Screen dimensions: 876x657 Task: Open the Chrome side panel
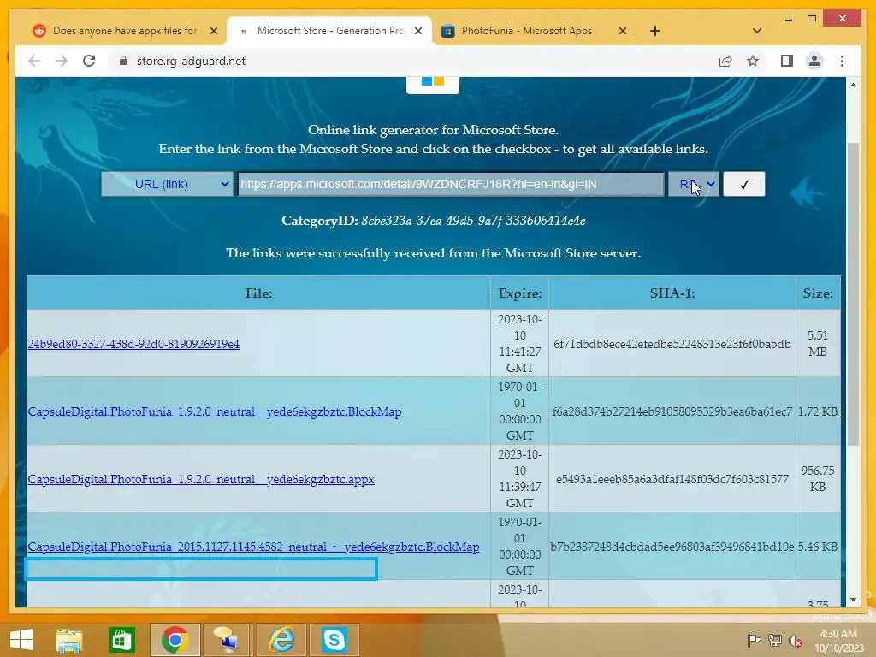click(787, 61)
